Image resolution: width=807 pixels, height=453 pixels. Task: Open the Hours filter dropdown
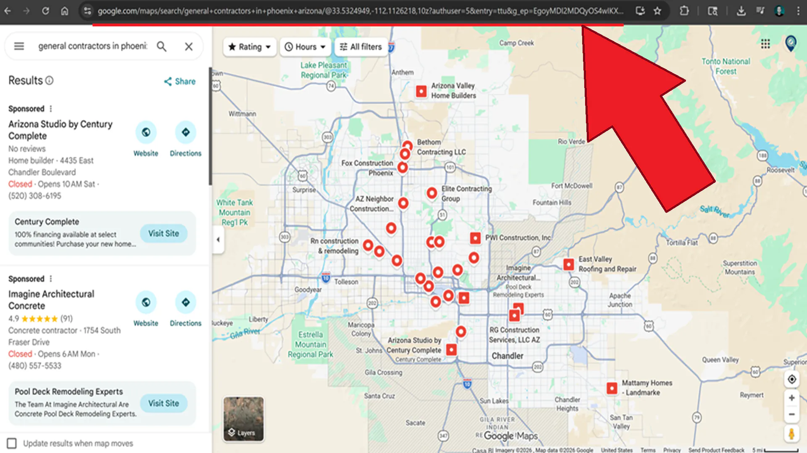coord(305,47)
